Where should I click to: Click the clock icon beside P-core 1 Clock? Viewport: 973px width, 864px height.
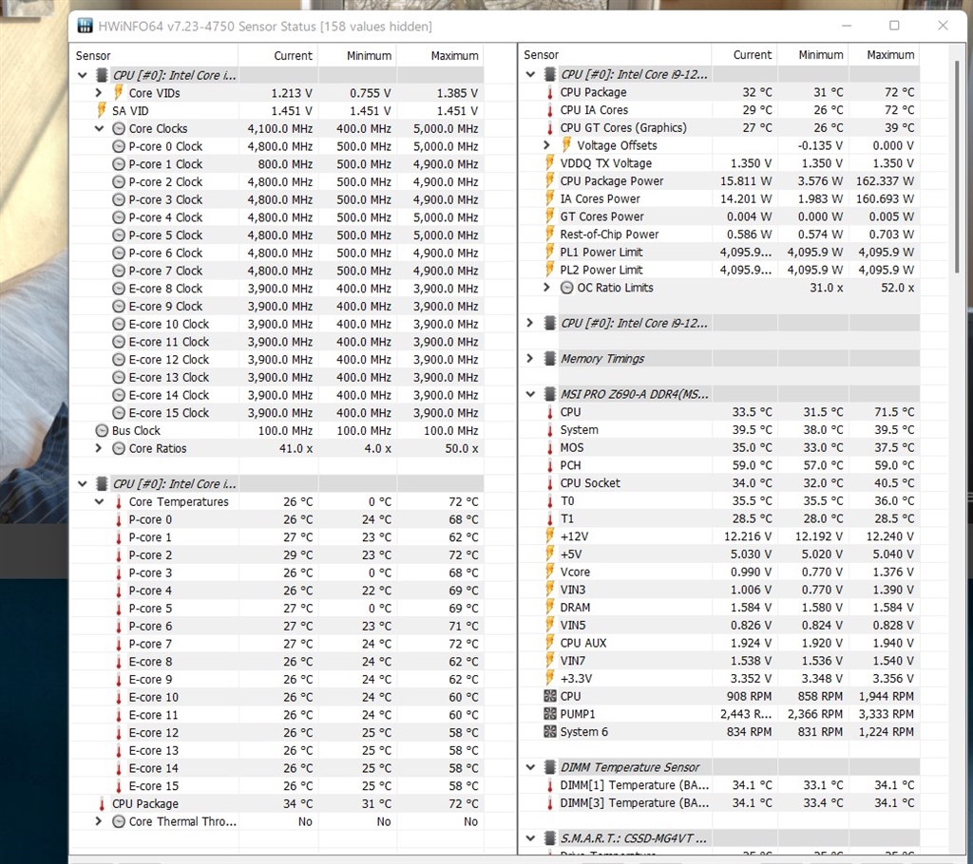tap(119, 164)
